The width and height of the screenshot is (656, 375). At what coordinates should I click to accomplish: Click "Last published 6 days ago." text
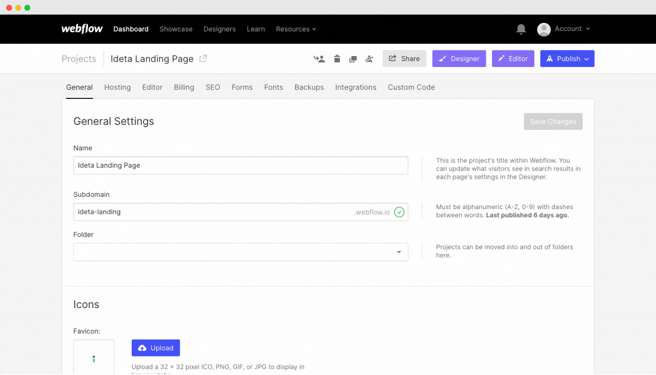tap(527, 215)
